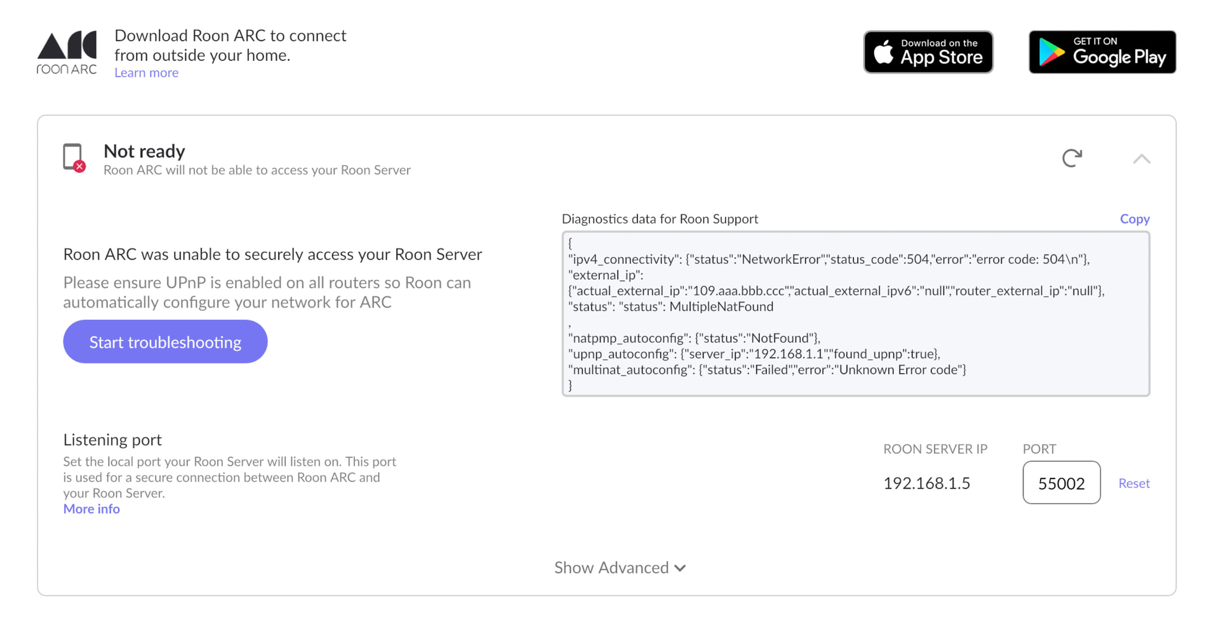The image size is (1219, 644).
Task: Click 'Roon ARC will not be able to access' subtitle
Action: click(x=257, y=170)
